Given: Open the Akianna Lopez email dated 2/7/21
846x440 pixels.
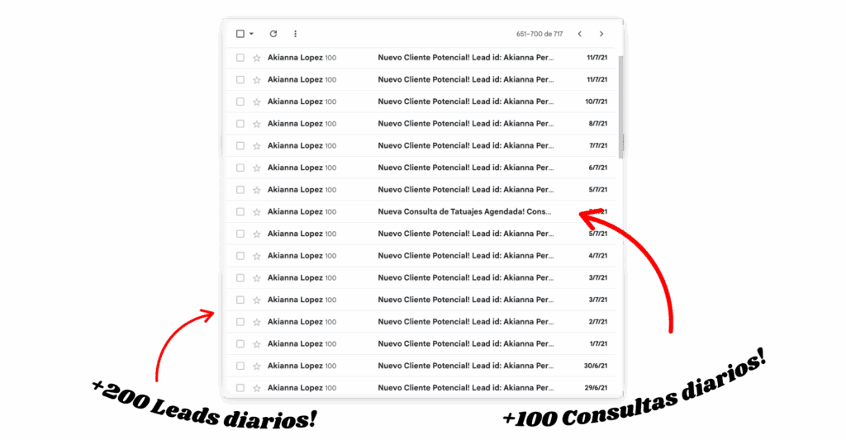Looking at the screenshot, I should tap(464, 322).
